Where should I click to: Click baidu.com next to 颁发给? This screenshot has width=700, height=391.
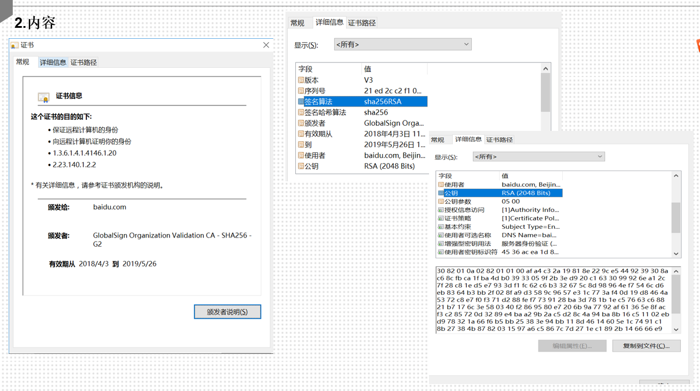(x=109, y=207)
